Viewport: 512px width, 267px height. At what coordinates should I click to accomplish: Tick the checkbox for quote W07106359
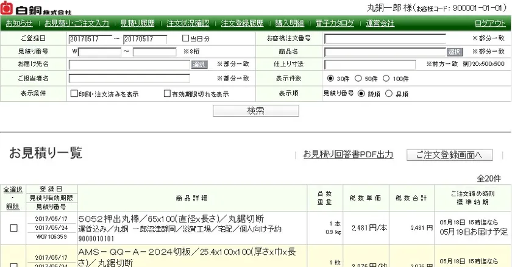[13, 227]
